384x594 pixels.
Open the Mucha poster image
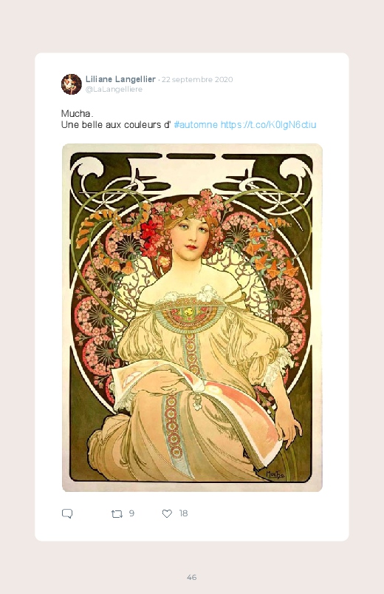click(x=192, y=317)
